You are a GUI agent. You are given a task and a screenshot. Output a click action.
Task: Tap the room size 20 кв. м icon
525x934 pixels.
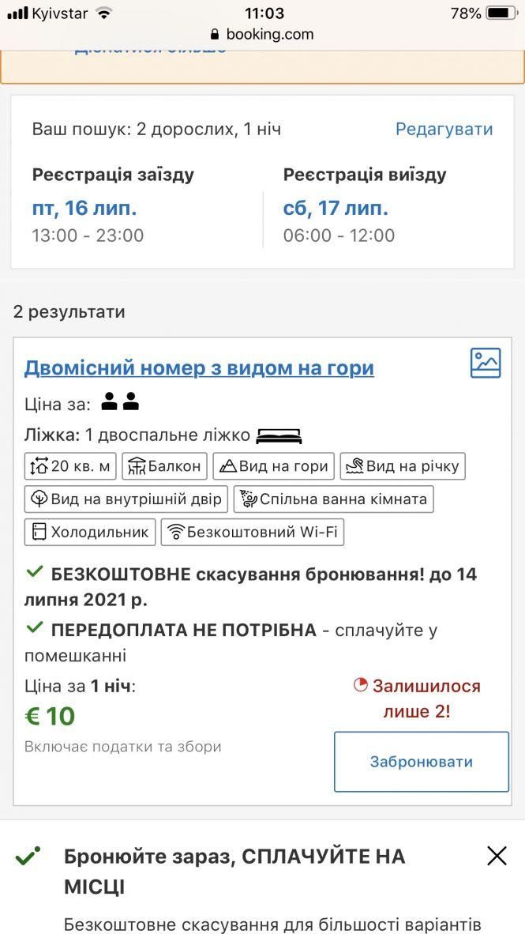tap(39, 467)
